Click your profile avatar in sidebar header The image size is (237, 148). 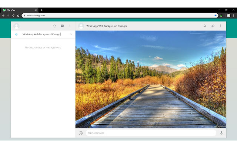point(16,26)
